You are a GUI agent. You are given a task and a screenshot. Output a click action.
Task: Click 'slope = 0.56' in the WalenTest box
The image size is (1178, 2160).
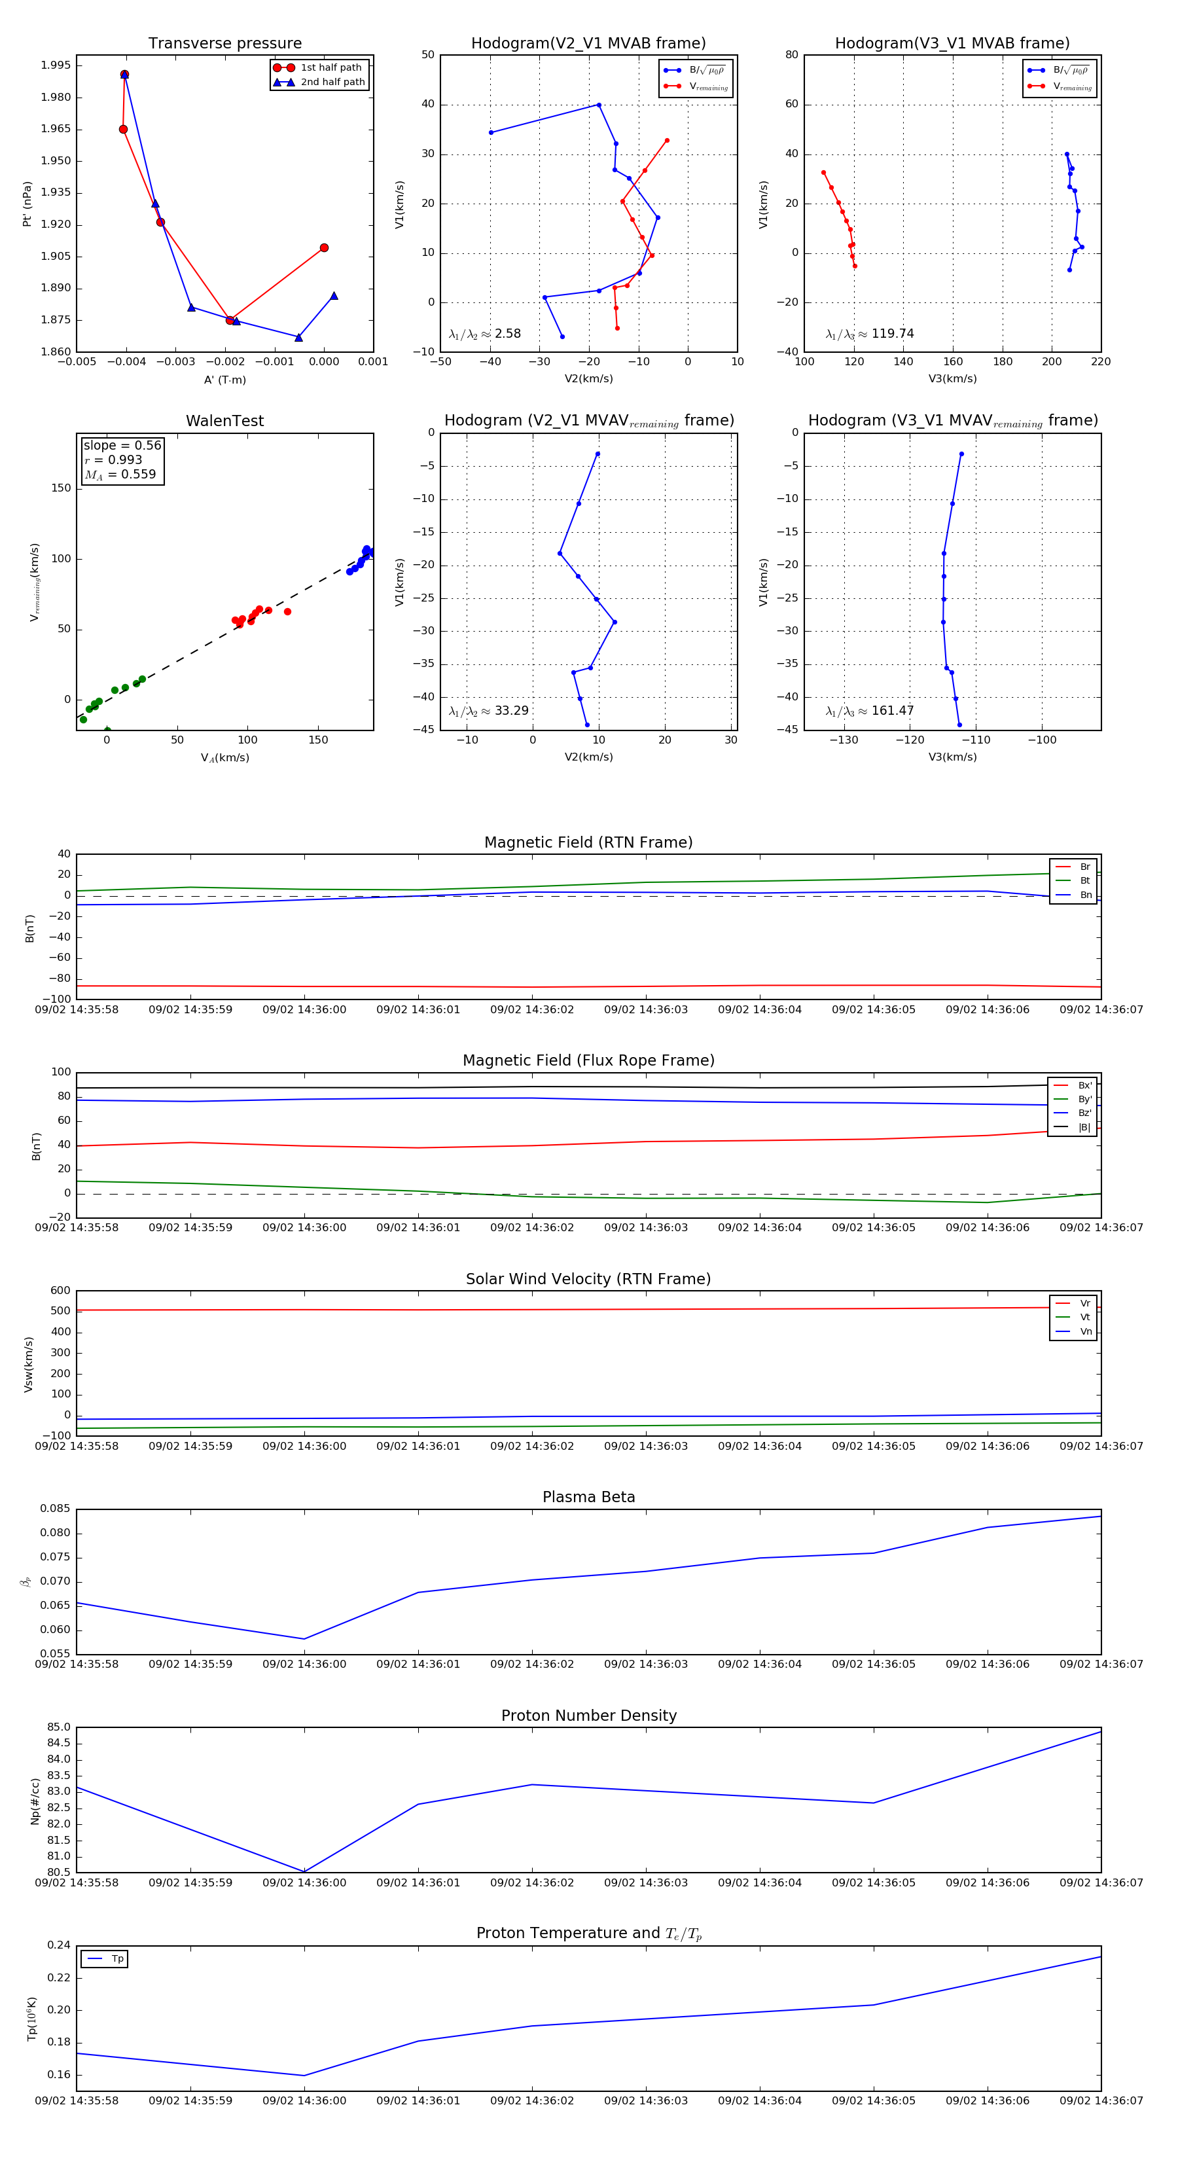(122, 445)
